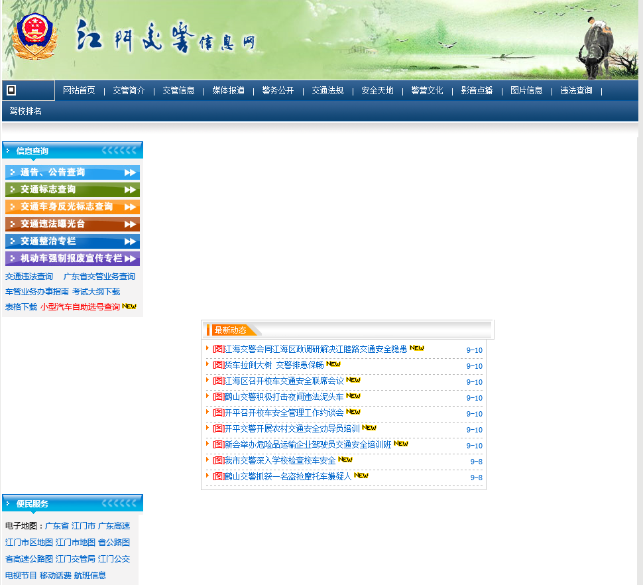643x585 pixels.
Task: Click the 江门市 electronic map link
Action: click(x=84, y=526)
